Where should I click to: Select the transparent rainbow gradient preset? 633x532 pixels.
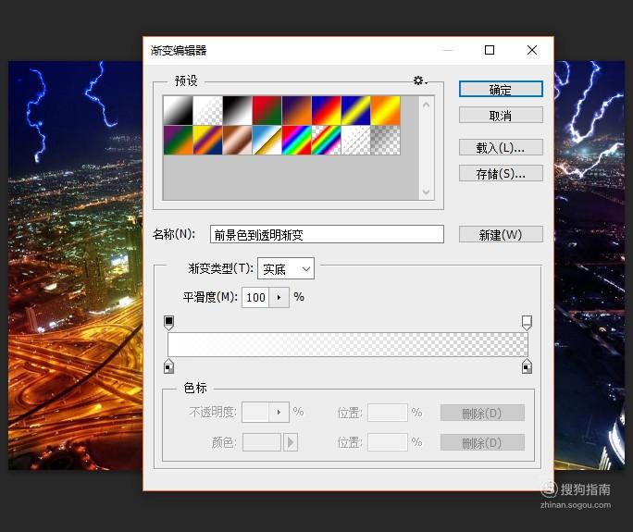click(x=326, y=140)
